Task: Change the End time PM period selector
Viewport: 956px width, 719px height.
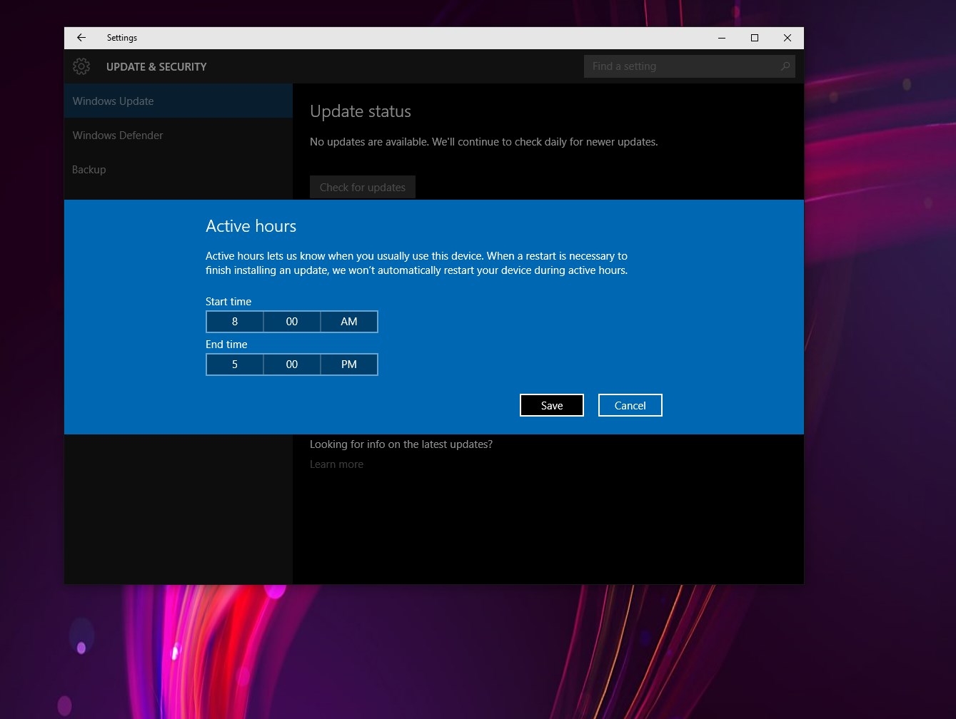Action: pyautogui.click(x=349, y=364)
